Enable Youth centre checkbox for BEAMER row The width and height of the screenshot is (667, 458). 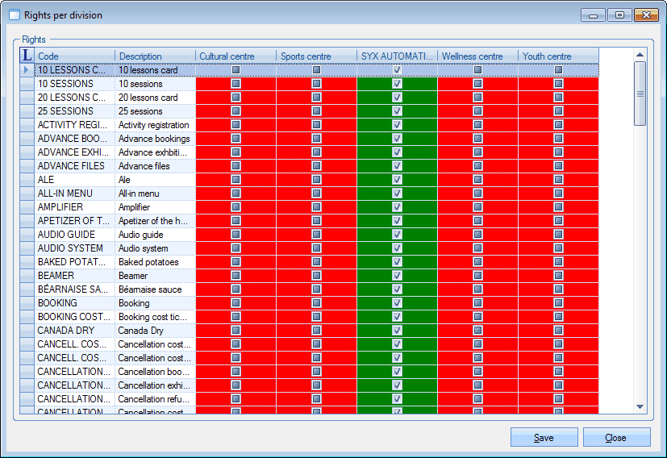[x=558, y=276]
